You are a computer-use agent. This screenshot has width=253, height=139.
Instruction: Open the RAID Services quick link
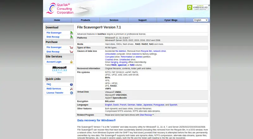pyautogui.click(x=54, y=89)
